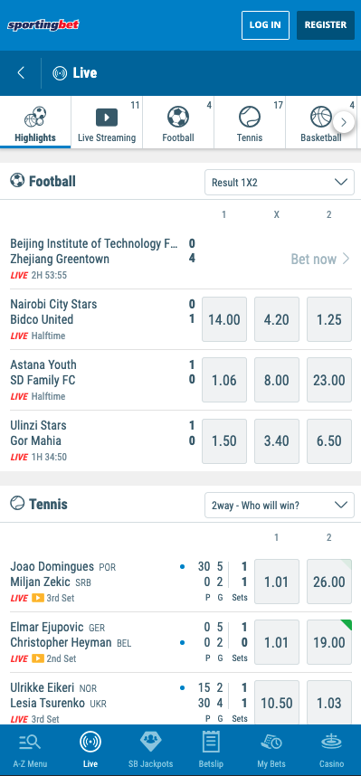361x776 pixels.
Task: Select the Football category tab
Action: [178, 122]
